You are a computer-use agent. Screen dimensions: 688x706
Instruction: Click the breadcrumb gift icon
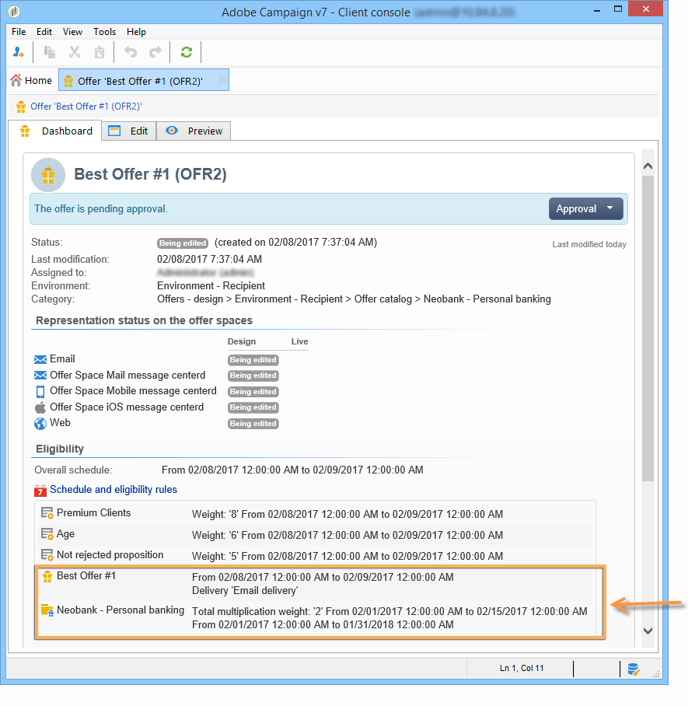[x=21, y=107]
